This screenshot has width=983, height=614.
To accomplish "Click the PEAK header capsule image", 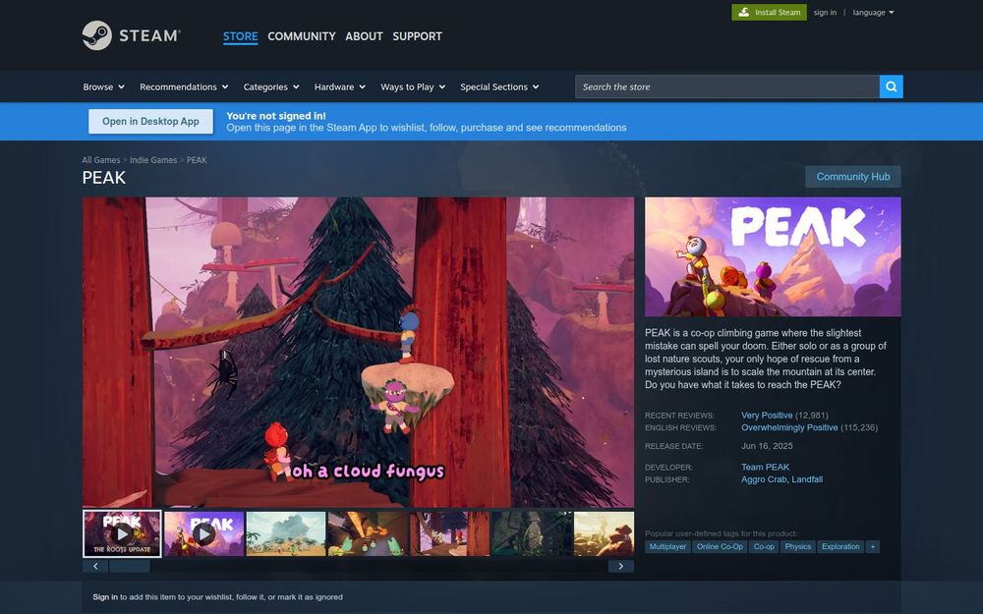I will [x=773, y=256].
